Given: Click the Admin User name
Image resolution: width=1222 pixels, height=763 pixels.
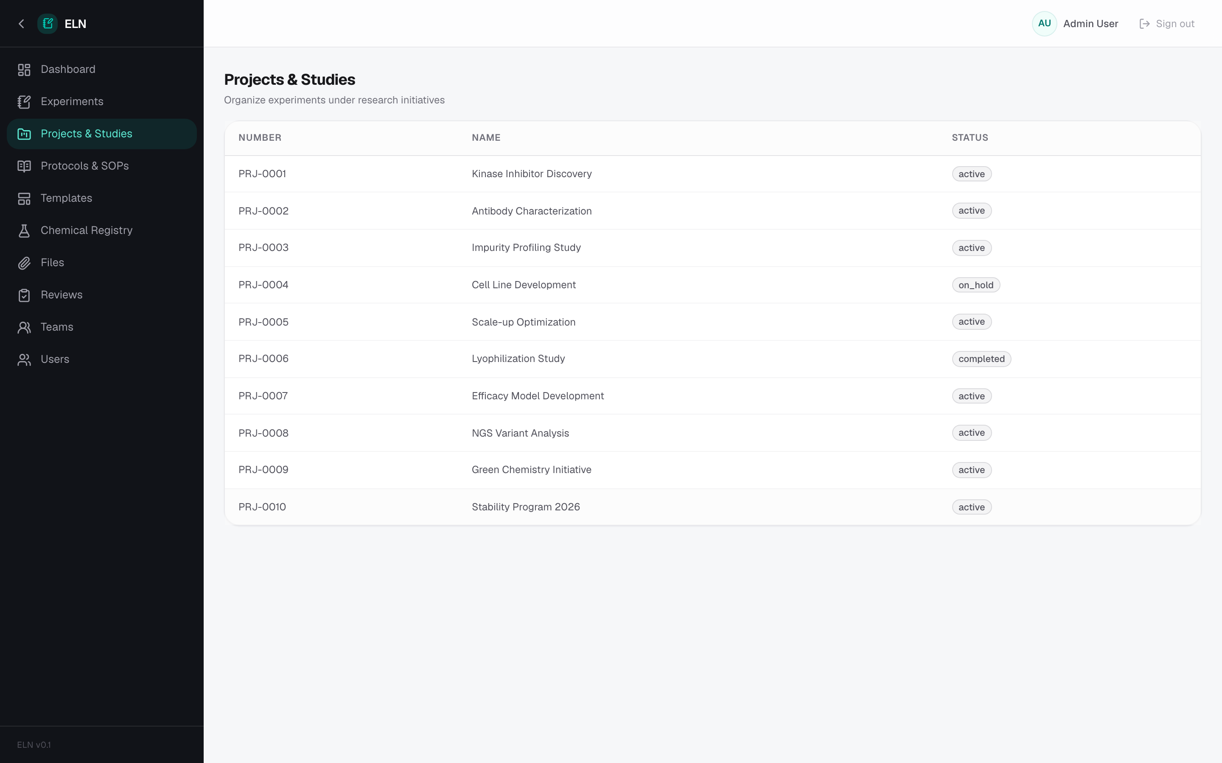Looking at the screenshot, I should (1090, 24).
